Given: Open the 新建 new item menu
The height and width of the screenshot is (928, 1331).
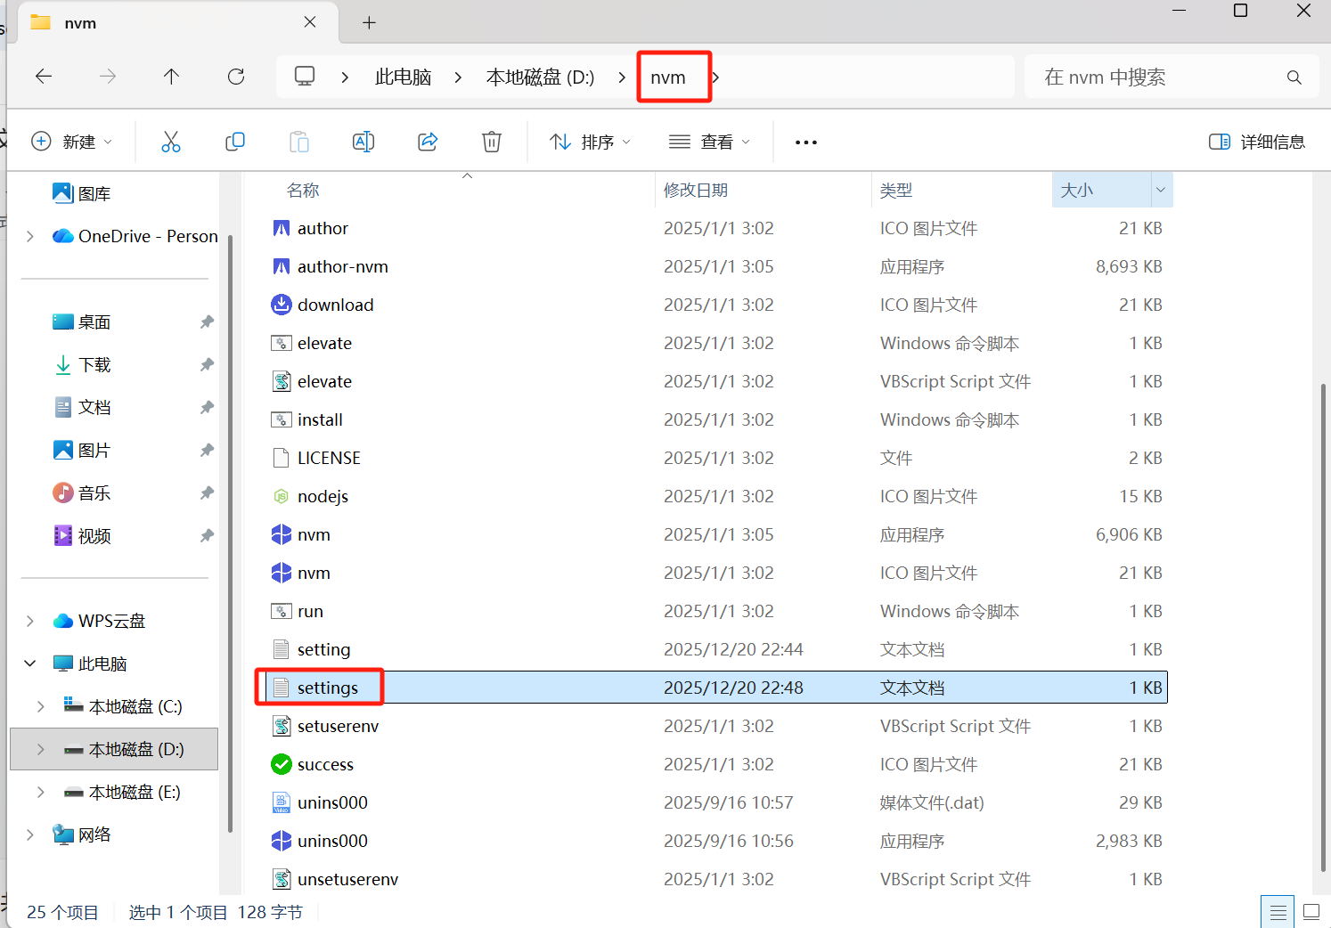Looking at the screenshot, I should click(x=71, y=142).
